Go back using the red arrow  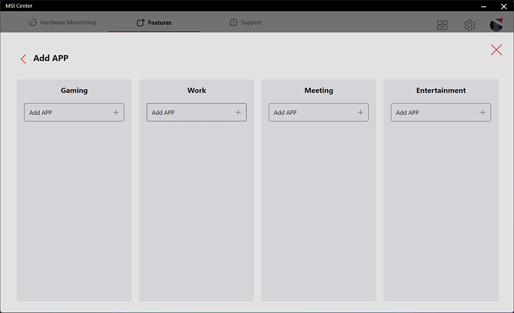click(x=23, y=59)
